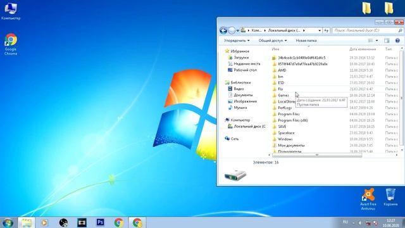Click the 'PerfLogs' folder icon
The height and width of the screenshot is (228, 405).
(x=274, y=108)
